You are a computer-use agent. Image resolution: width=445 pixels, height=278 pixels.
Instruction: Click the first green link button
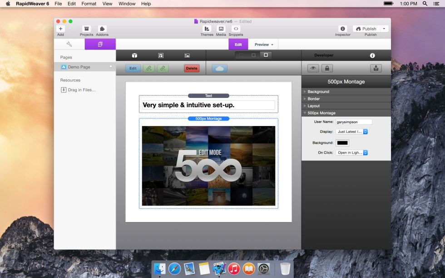pyautogui.click(x=149, y=68)
